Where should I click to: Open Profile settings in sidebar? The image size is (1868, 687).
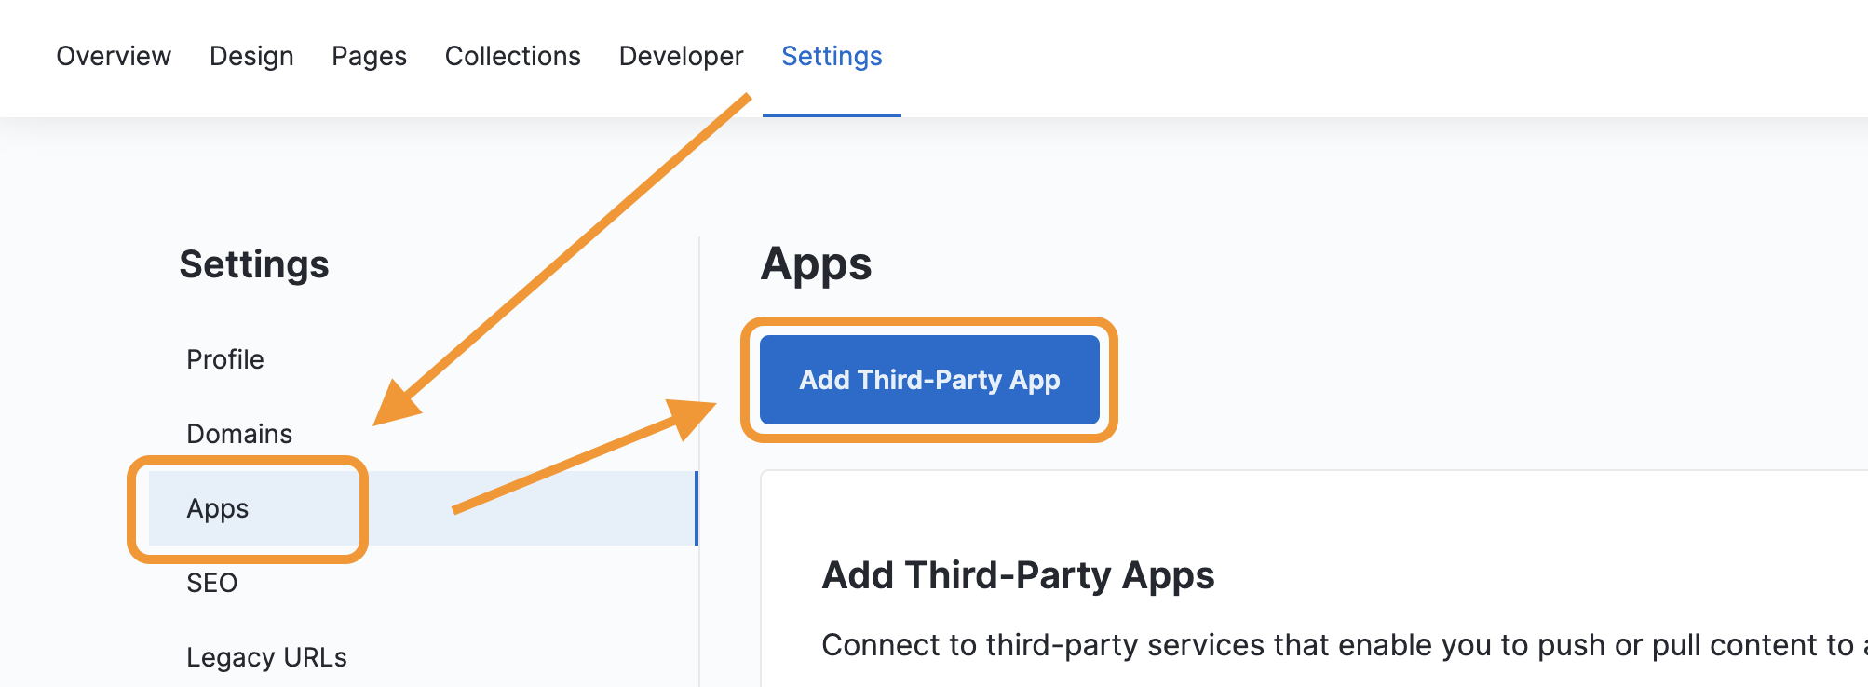(x=225, y=359)
